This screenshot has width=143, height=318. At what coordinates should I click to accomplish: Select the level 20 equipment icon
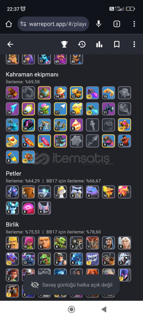[60, 141]
